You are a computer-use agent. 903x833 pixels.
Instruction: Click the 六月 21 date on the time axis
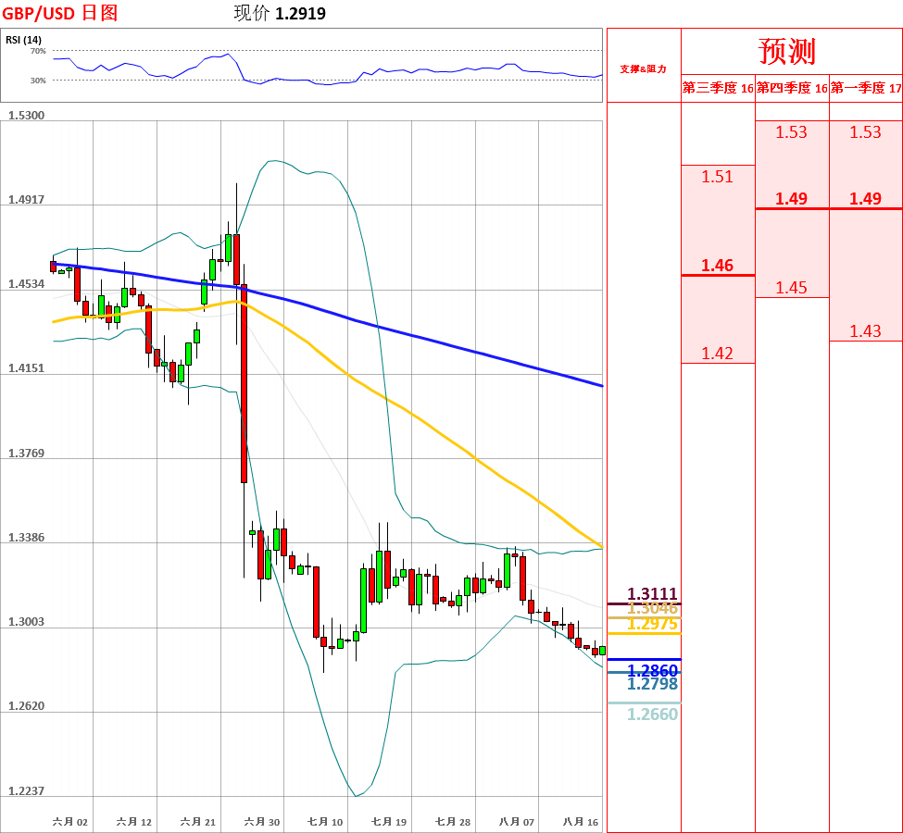198,822
